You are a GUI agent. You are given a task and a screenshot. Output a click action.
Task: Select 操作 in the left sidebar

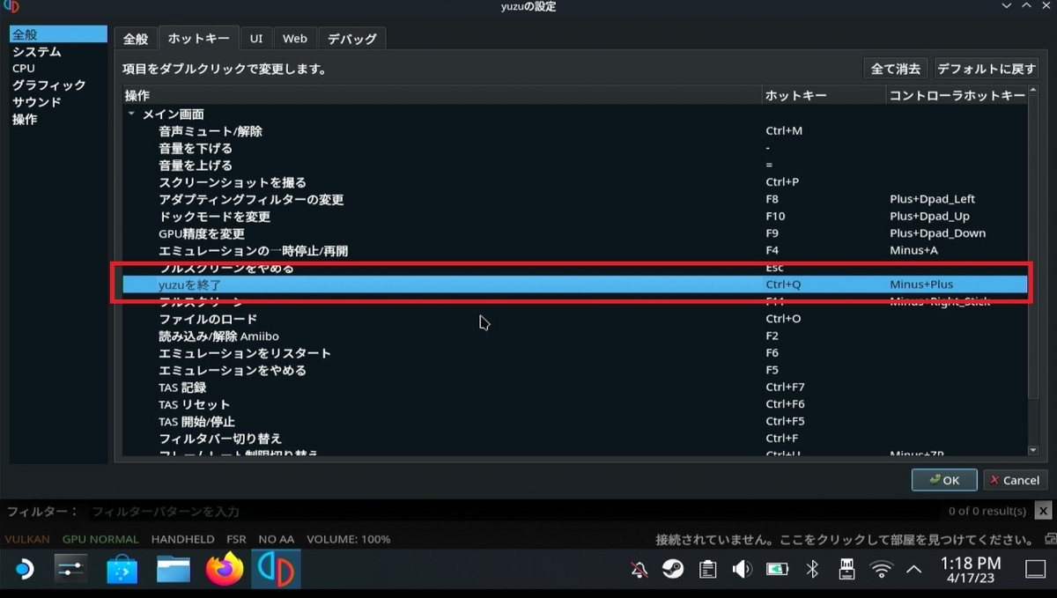[58, 120]
